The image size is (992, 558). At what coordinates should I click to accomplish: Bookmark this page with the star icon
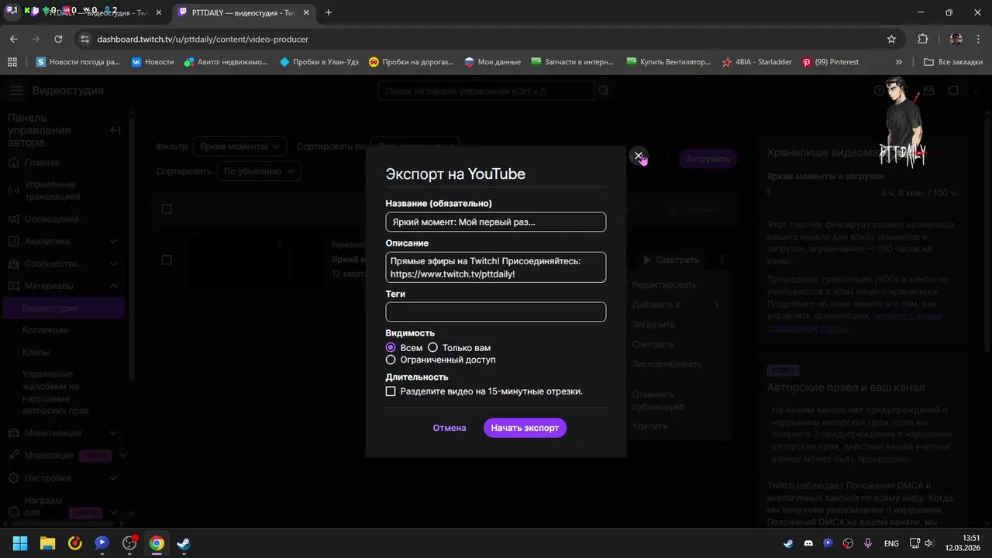pos(891,39)
